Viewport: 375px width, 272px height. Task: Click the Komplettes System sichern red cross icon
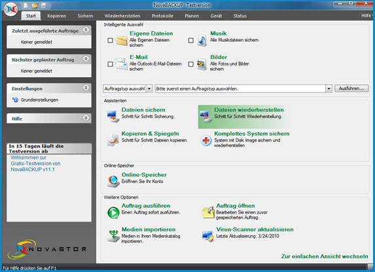pos(206,140)
